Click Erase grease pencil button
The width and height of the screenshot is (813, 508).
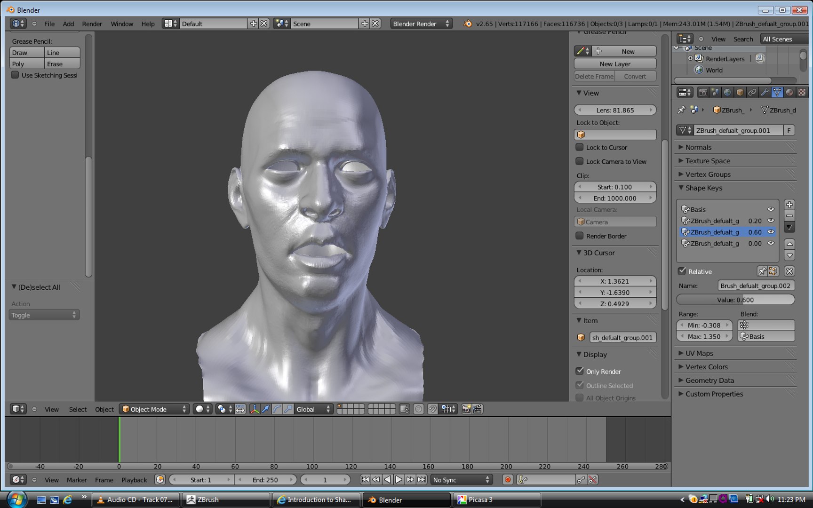point(62,64)
